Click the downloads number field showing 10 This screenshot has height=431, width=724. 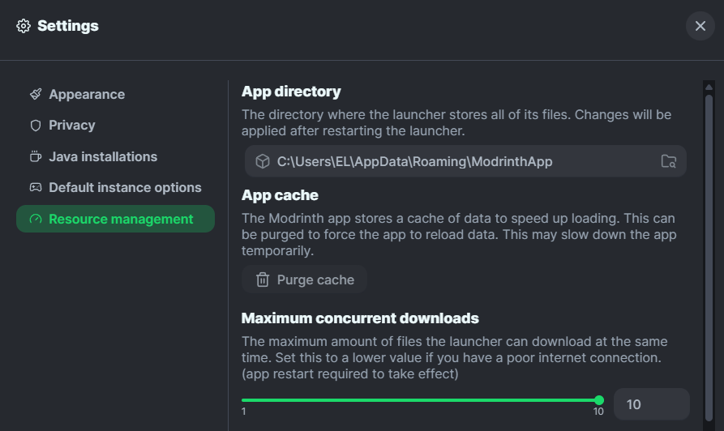[651, 404]
